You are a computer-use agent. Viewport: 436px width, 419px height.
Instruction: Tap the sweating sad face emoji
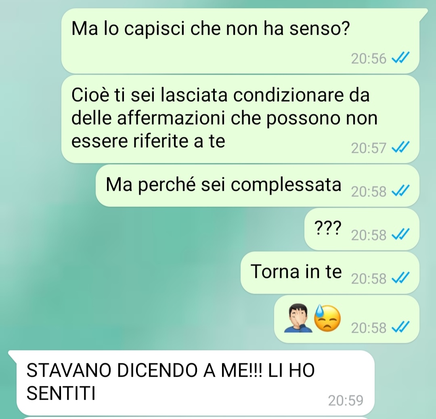point(327,319)
